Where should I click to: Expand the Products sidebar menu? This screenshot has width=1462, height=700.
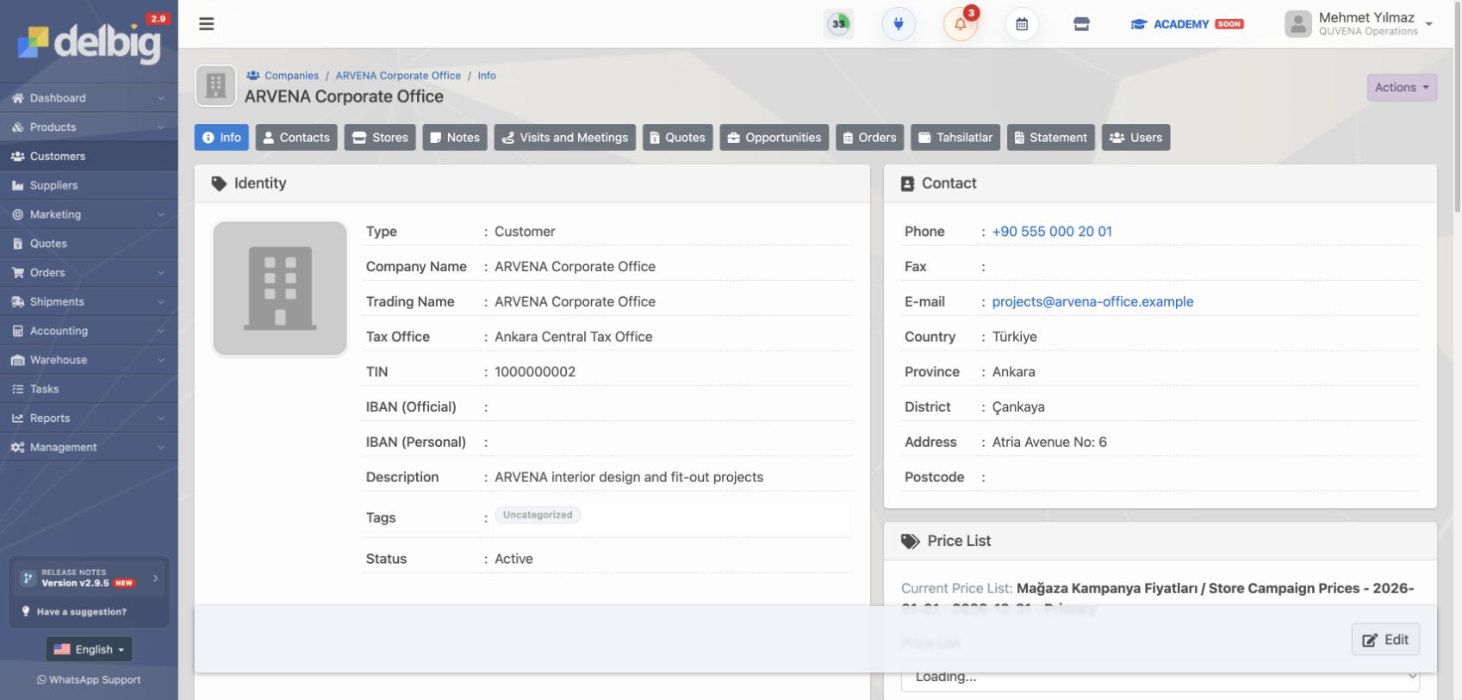89,127
